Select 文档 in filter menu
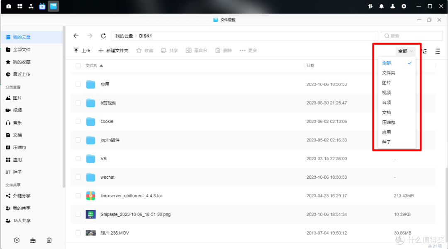The height and width of the screenshot is (249, 448). tap(397, 113)
